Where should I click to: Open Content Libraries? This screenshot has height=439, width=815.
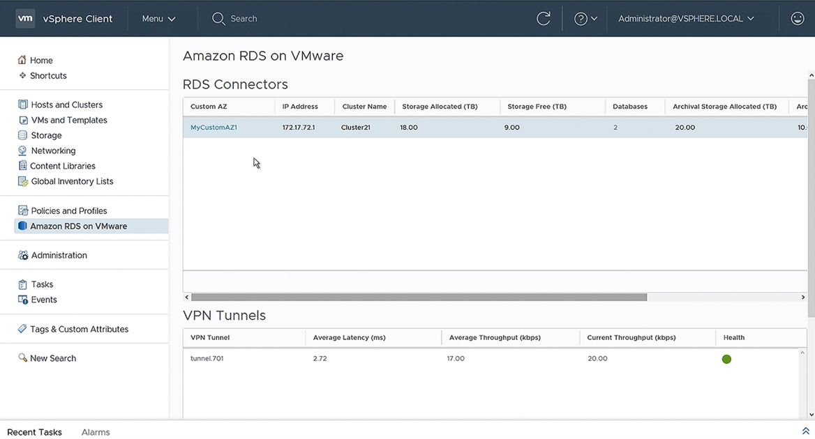pyautogui.click(x=63, y=166)
